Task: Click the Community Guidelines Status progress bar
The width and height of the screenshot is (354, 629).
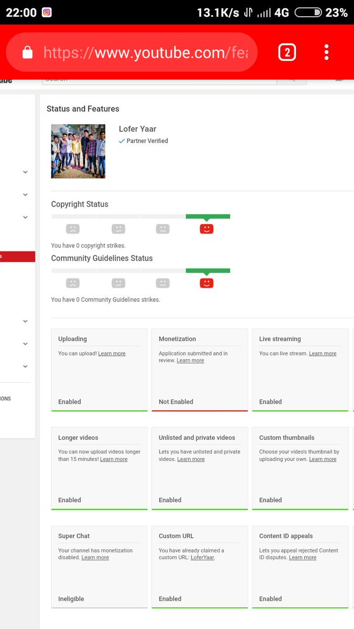Action: (x=141, y=270)
